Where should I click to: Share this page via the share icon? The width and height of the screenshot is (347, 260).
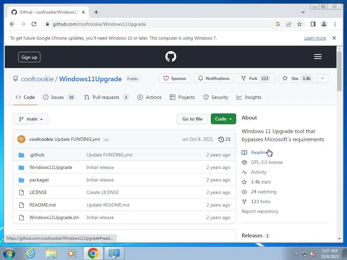pos(289,24)
